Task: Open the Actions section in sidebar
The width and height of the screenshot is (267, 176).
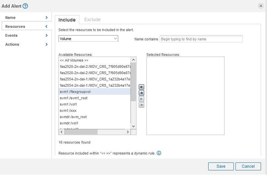Action: (x=26, y=44)
